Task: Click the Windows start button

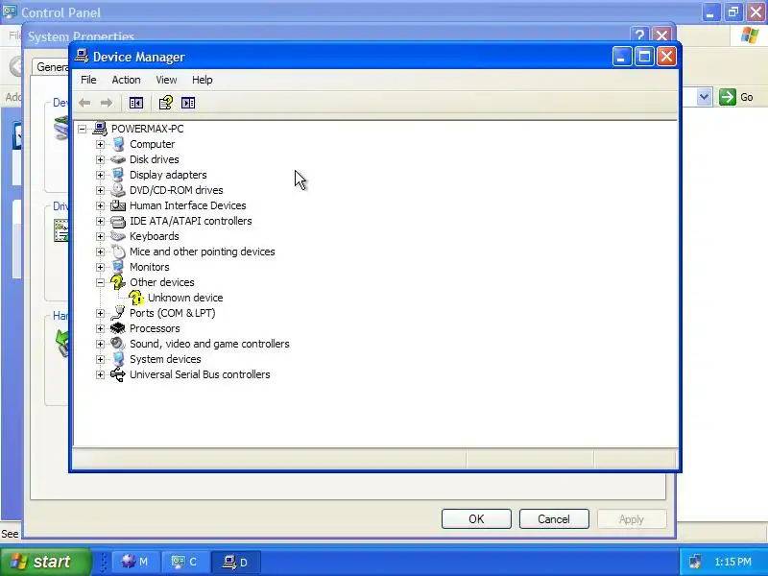Action: [45, 562]
